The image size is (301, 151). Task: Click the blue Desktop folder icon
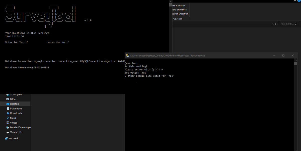pyautogui.click(x=8, y=104)
